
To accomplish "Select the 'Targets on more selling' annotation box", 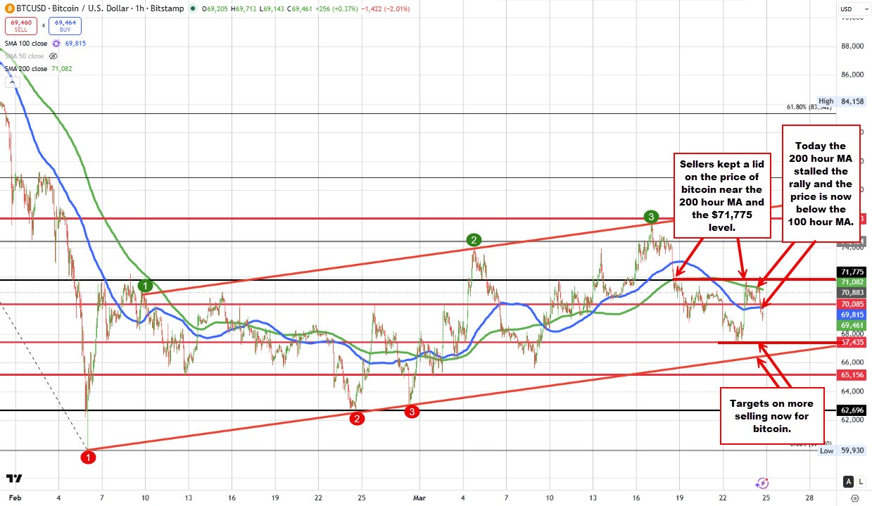I will (771, 415).
